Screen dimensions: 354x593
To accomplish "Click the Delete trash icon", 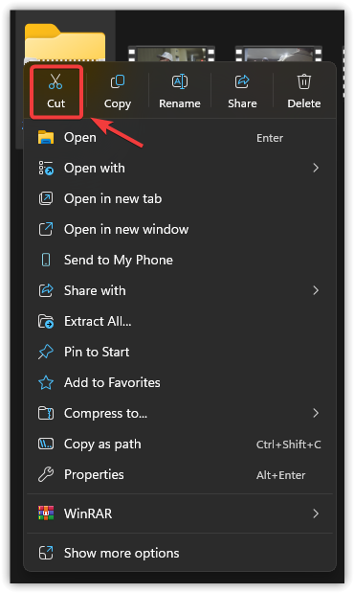I will point(303,81).
